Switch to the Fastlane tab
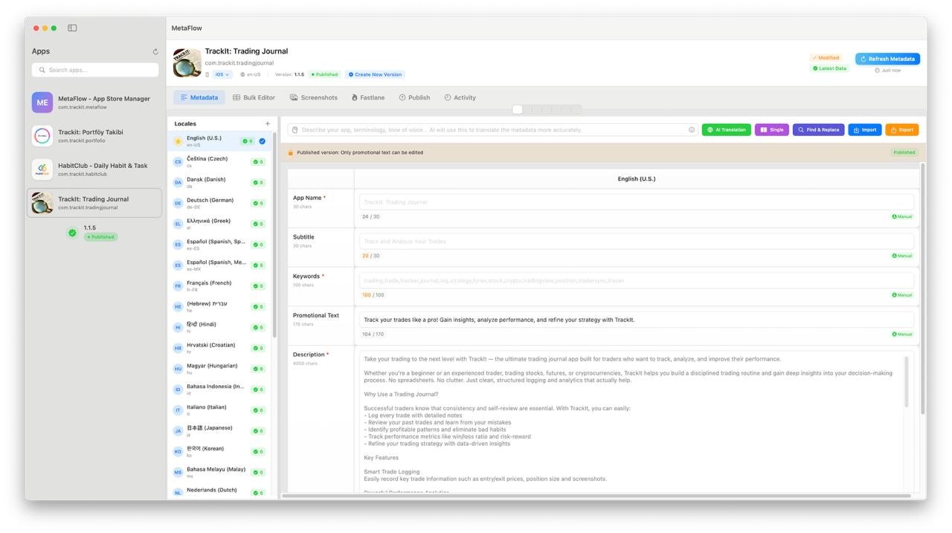Screen dimensions: 952x533 coord(367,97)
